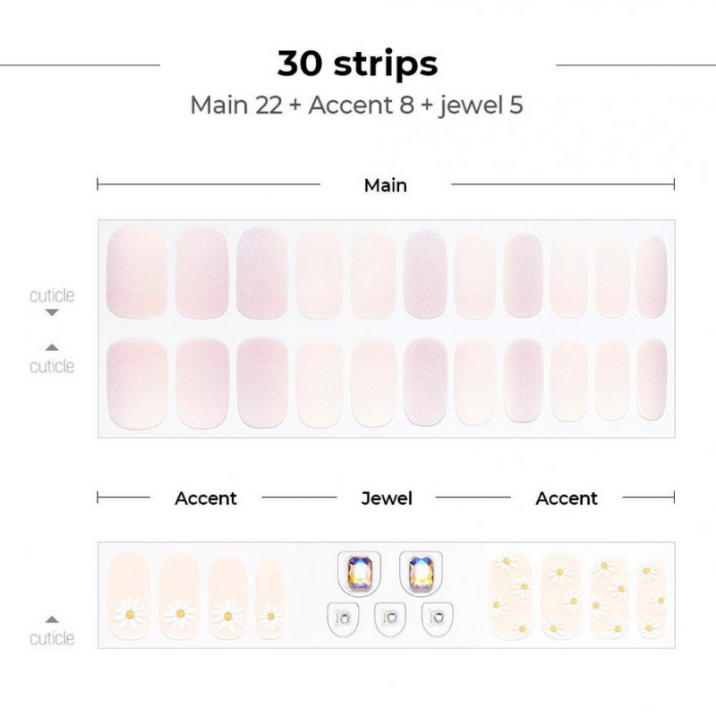Click the left "Accent" section label
The height and width of the screenshot is (716, 716).
(206, 499)
